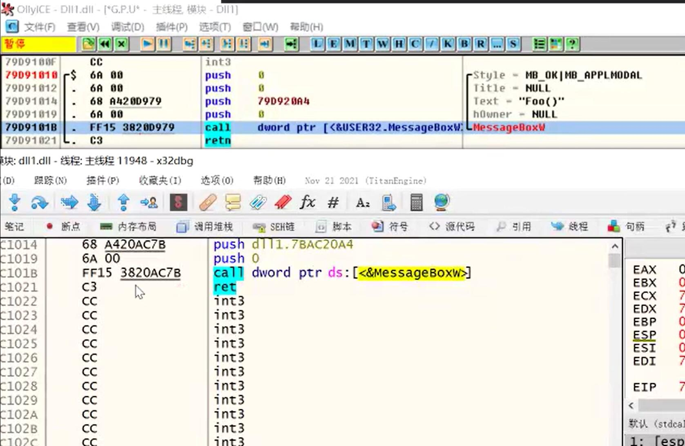The height and width of the screenshot is (446, 685).
Task: Open Functions with the x32dbg fx icon
Action: point(308,202)
